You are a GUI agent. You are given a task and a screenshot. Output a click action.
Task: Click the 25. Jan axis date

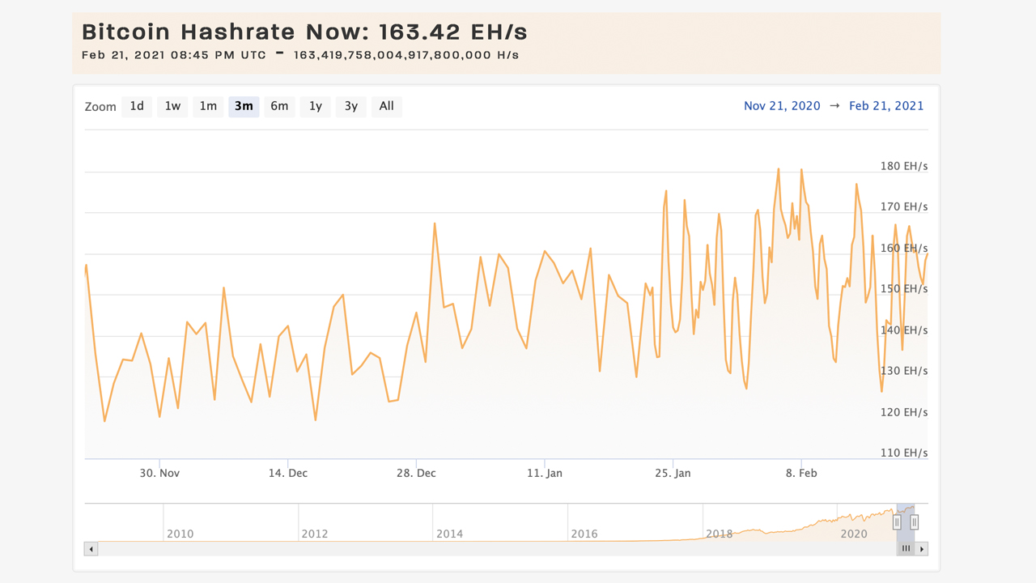pos(673,473)
